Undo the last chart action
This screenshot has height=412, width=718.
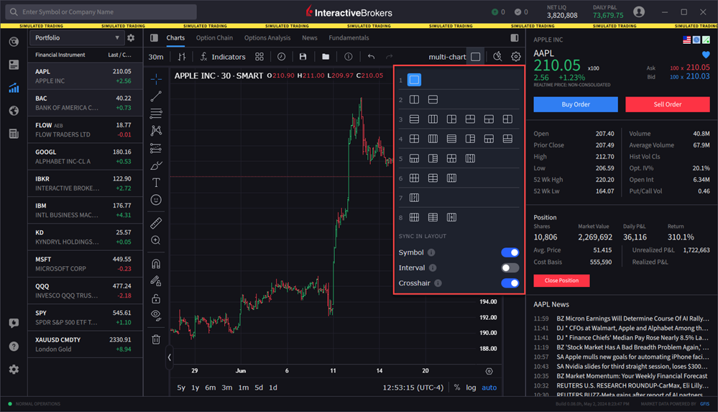click(371, 57)
